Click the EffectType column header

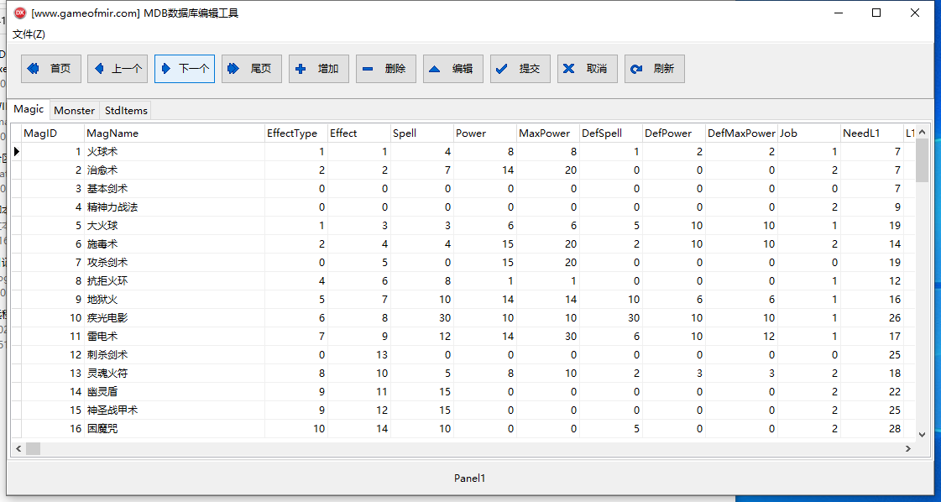pos(296,133)
